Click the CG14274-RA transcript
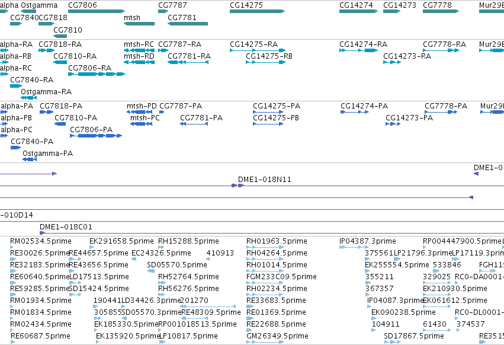Viewport: 504px width, 345px height. pos(359,50)
